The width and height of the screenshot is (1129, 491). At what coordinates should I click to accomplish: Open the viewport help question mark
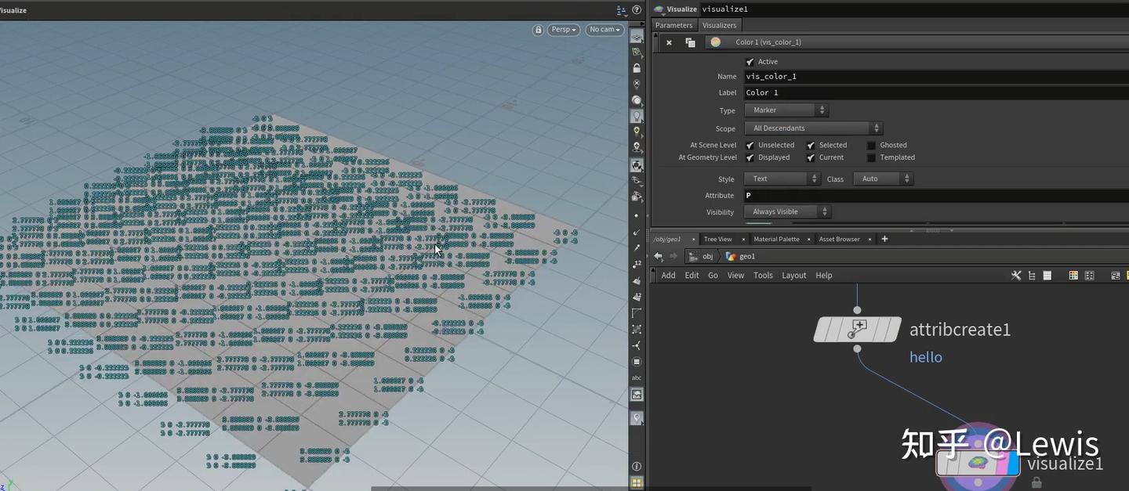pos(637,10)
